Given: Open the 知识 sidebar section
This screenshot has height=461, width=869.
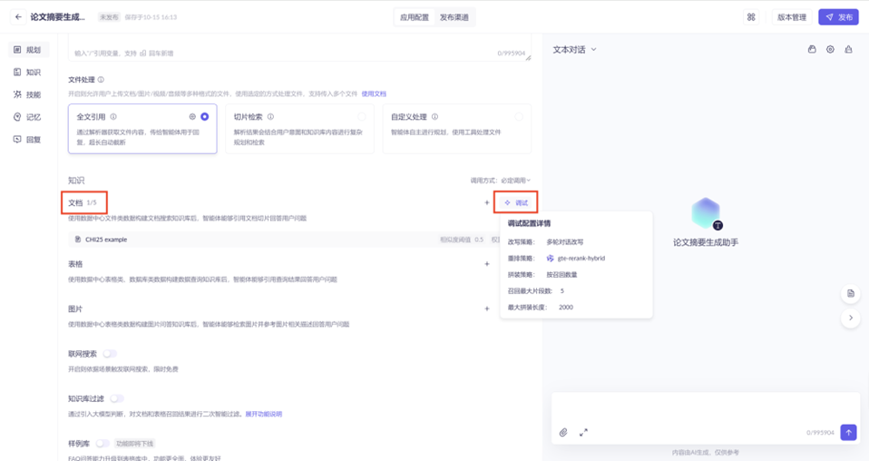Looking at the screenshot, I should pyautogui.click(x=28, y=72).
